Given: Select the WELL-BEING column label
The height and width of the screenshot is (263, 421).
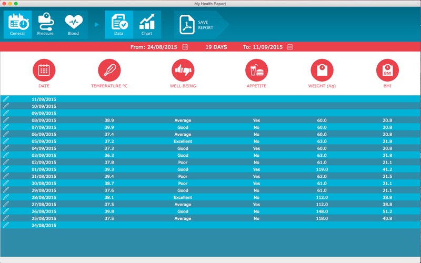Looking at the screenshot, I should tap(183, 86).
